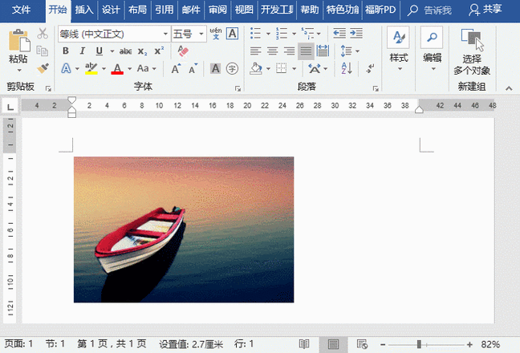Select the boat picture in the document
Screen dimensions: 520x353
point(184,229)
